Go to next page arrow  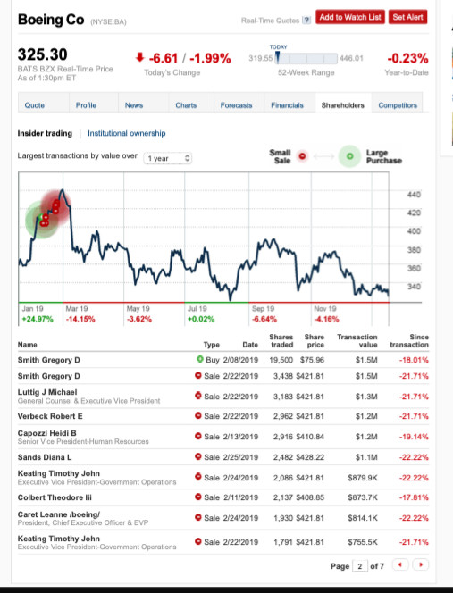(x=421, y=565)
